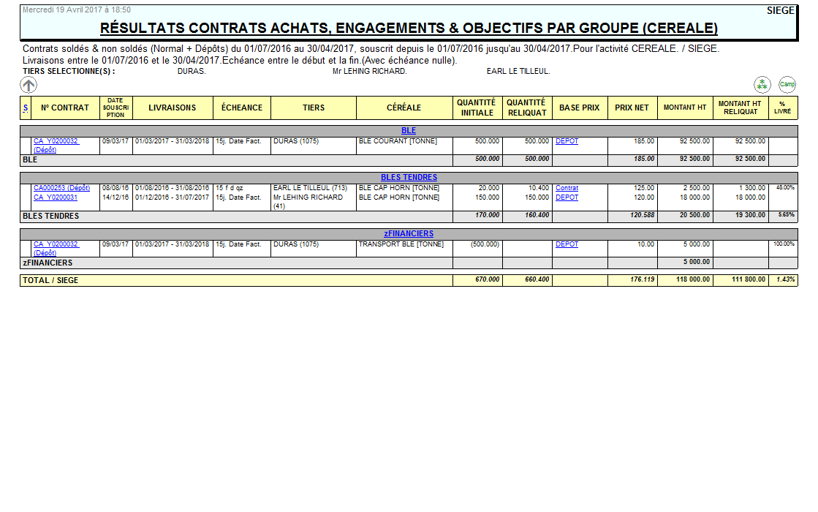The image size is (818, 512).
Task: Click the green asterisks round icon
Action: 762,85
